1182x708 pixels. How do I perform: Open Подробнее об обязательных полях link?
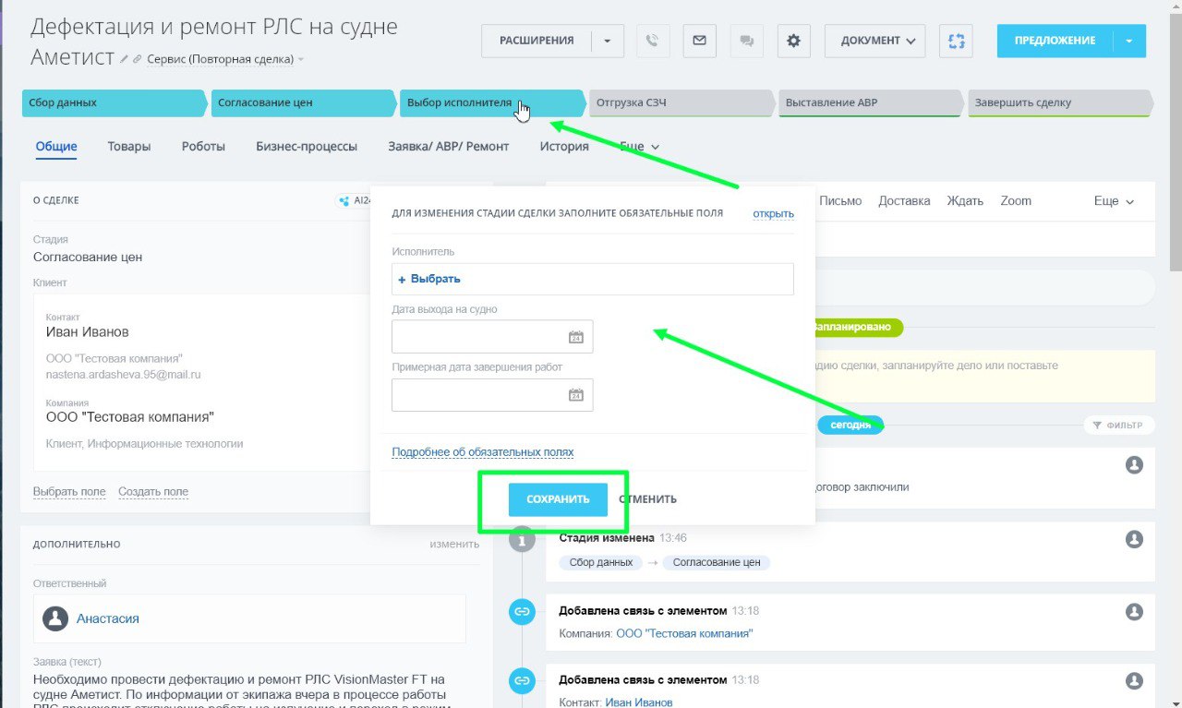click(x=483, y=452)
